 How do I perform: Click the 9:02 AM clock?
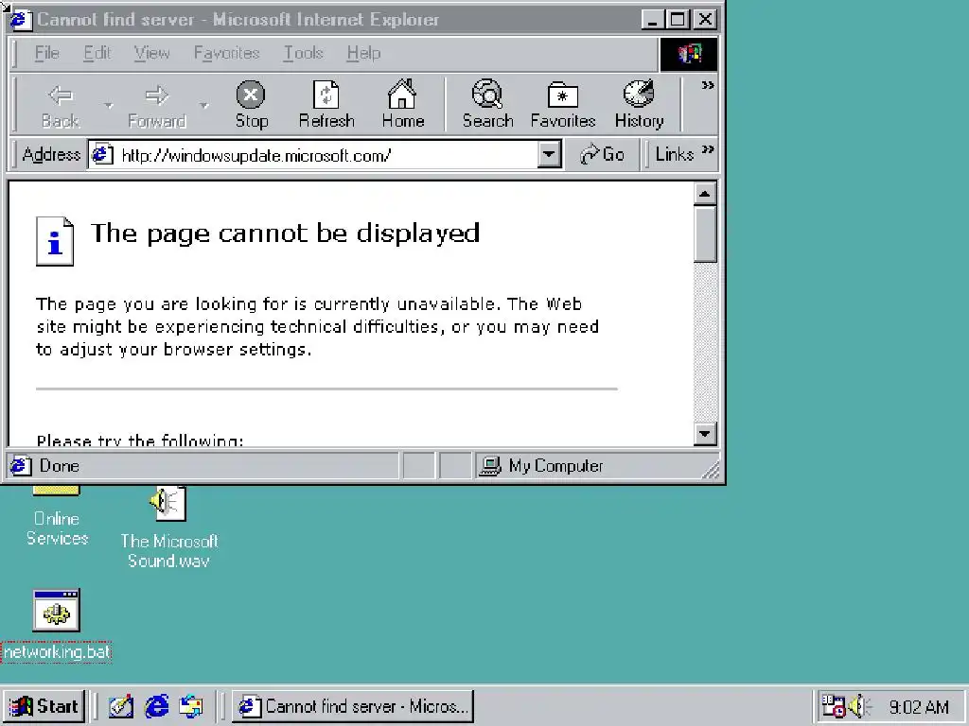coord(919,707)
